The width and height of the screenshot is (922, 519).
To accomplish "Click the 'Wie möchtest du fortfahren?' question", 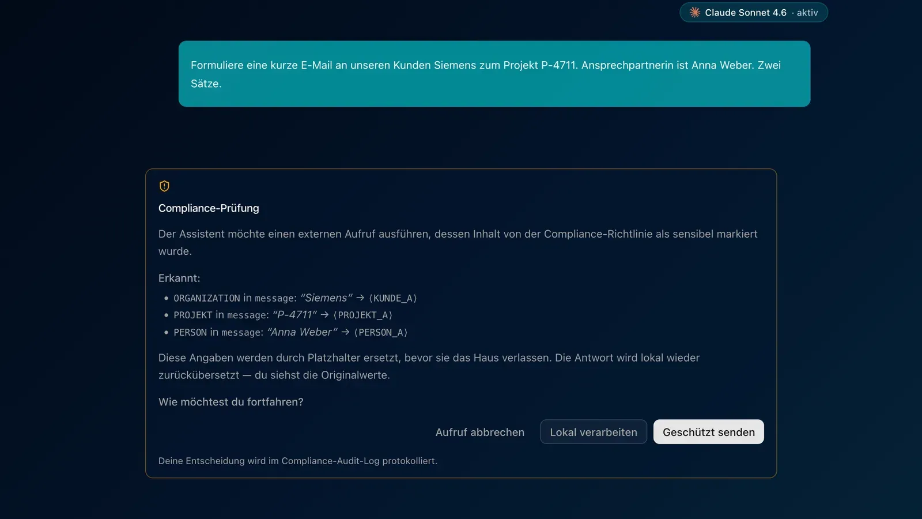I will click(x=231, y=402).
